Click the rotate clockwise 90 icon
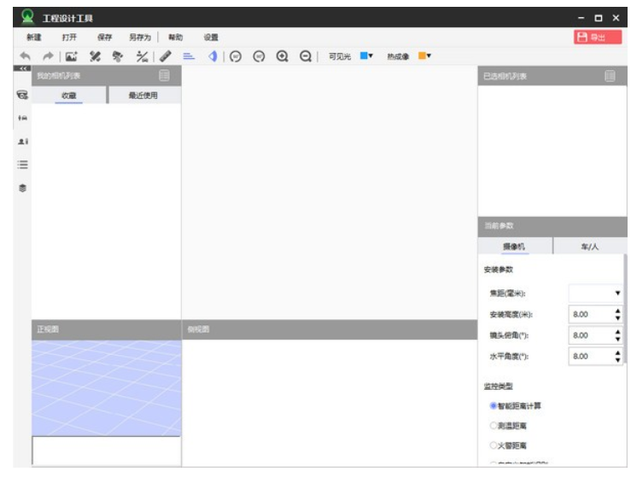The width and height of the screenshot is (631, 483). coord(259,56)
